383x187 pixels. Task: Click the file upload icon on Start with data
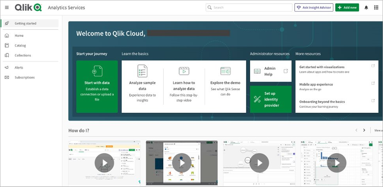tap(97, 71)
